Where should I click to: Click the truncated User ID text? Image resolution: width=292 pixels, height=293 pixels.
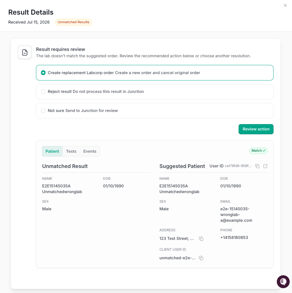[x=238, y=166]
